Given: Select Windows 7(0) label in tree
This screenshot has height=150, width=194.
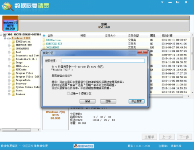Looking at the screenshot, I should pos(21,38).
